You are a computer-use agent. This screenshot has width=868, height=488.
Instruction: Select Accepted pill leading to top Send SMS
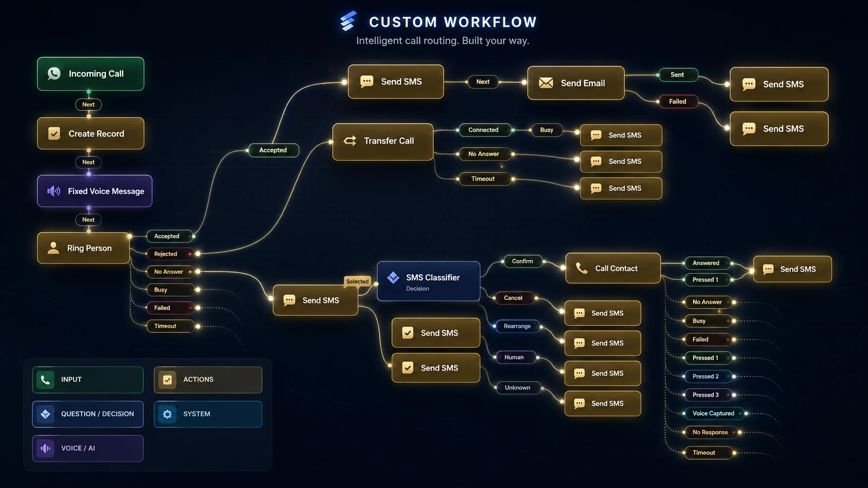pos(273,150)
